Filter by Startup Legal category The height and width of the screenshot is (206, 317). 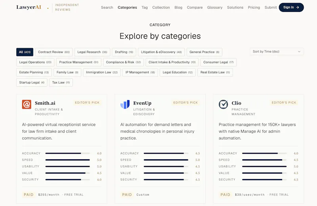point(32,82)
